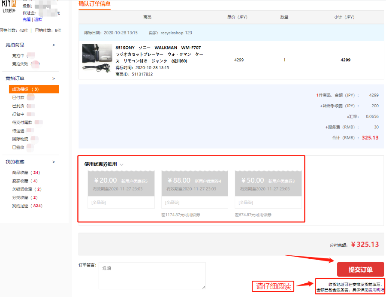Open 国际物流 in the order sidebar
This screenshot has height=297, width=386.
coord(20,139)
